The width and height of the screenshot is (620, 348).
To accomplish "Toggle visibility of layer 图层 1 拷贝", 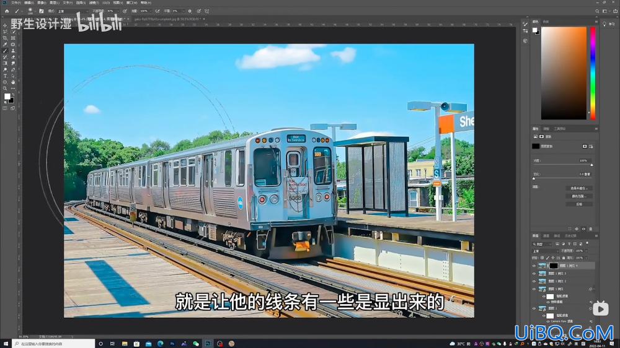I will point(534,289).
